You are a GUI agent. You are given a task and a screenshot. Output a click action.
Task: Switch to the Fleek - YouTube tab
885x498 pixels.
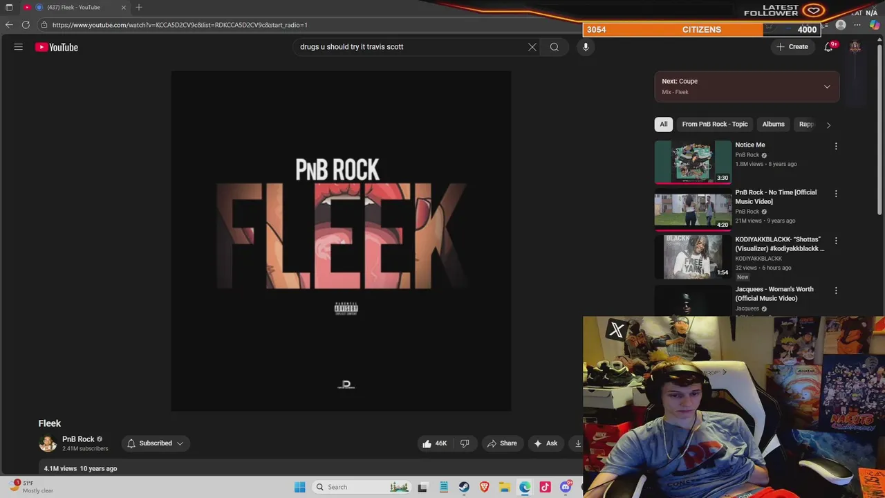74,7
